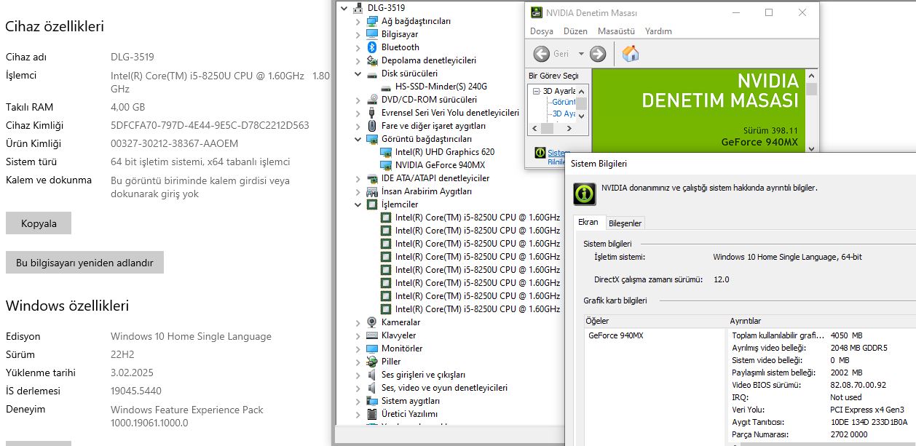Click the Monitörler monitor icon
Image resolution: width=916 pixels, height=446 pixels.
click(x=372, y=349)
